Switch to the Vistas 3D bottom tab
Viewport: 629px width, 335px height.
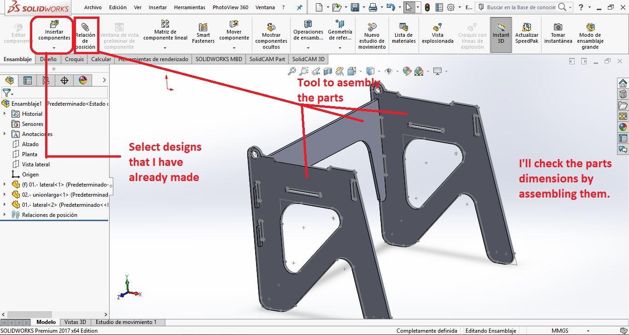point(75,322)
